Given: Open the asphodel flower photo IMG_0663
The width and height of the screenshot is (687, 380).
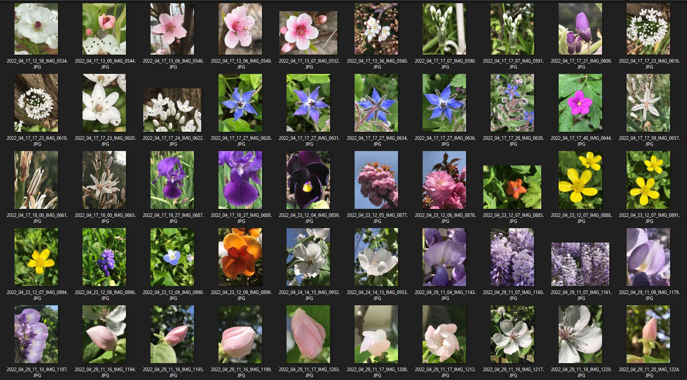Looking at the screenshot, I should (103, 180).
